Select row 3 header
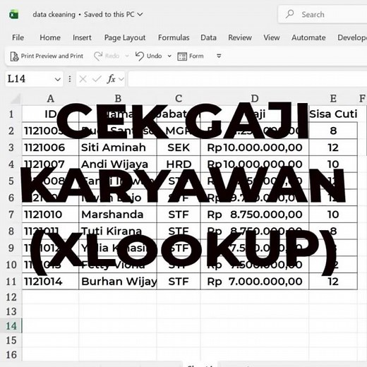The image size is (367, 367). [x=11, y=148]
